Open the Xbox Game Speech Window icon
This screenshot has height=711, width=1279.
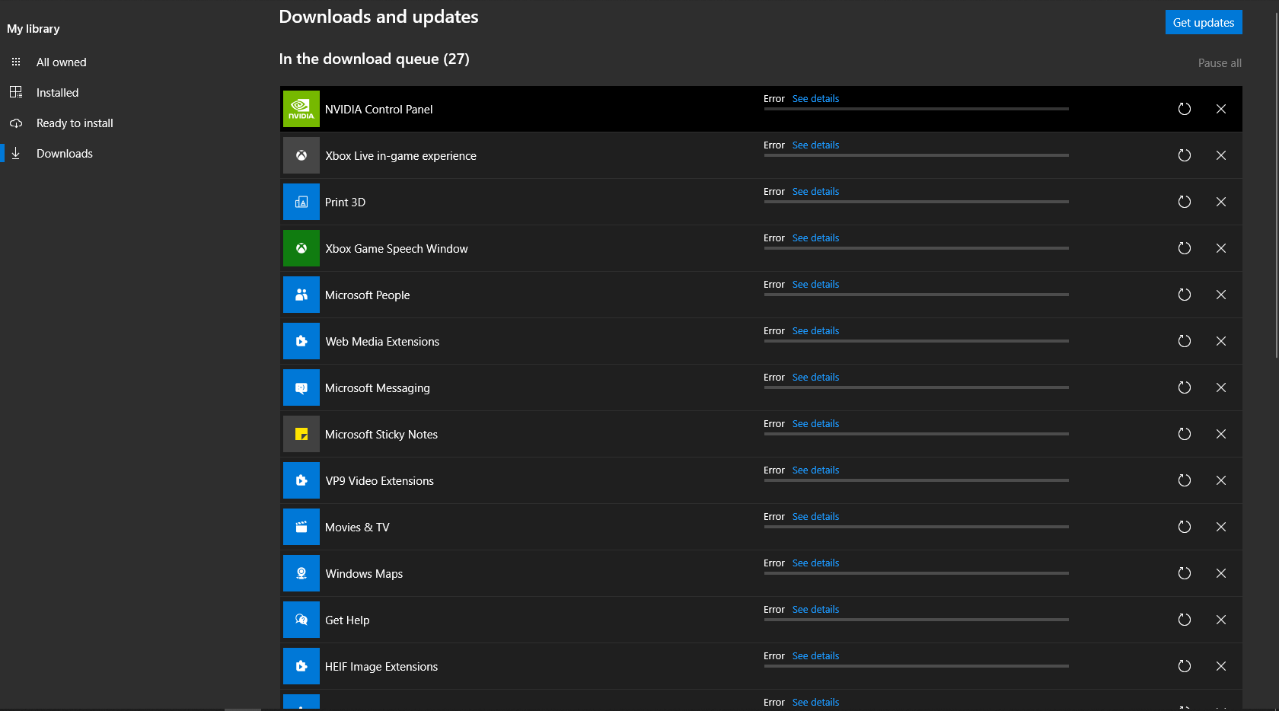tap(301, 248)
